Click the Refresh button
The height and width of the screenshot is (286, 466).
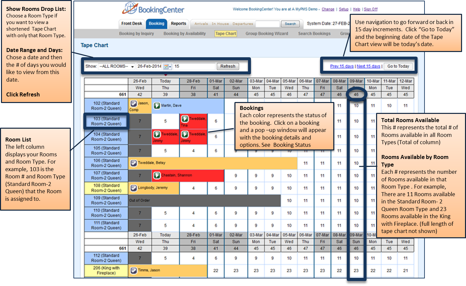click(x=228, y=66)
